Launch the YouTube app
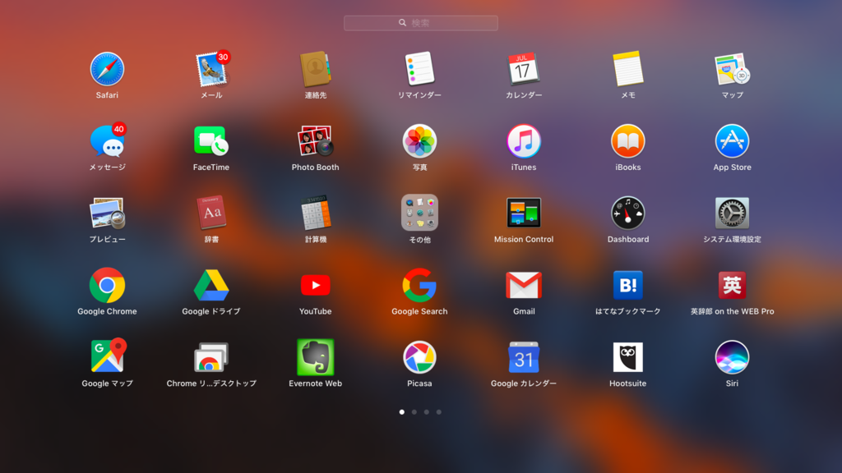 coord(315,285)
